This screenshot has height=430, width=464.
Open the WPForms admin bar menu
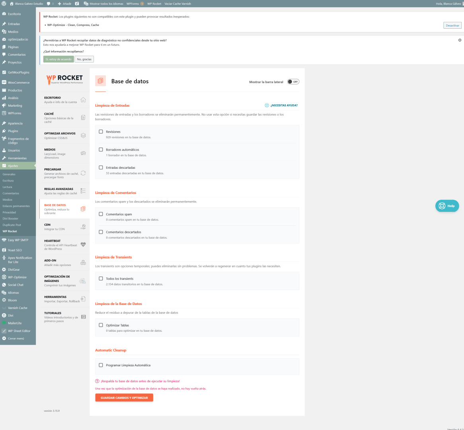click(135, 4)
